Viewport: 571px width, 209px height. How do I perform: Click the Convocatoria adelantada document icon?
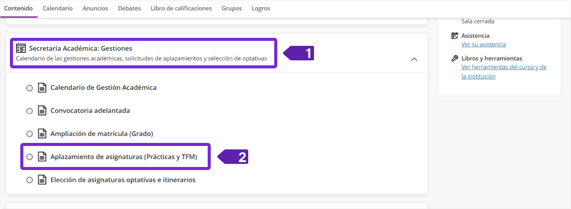point(42,111)
